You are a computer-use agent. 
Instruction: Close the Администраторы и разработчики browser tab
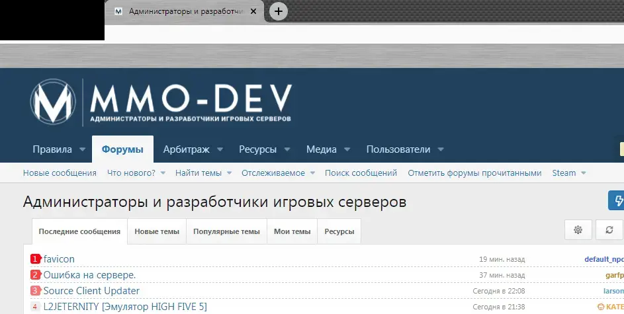(253, 11)
